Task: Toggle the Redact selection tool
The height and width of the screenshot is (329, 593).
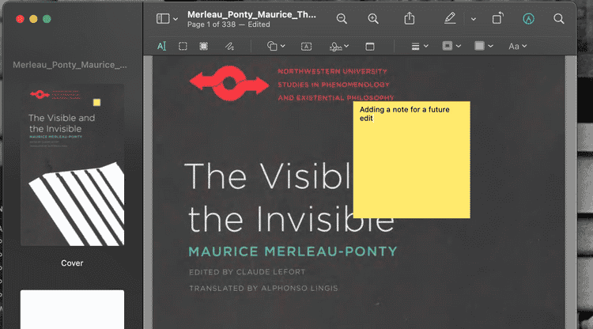Action: tap(204, 47)
